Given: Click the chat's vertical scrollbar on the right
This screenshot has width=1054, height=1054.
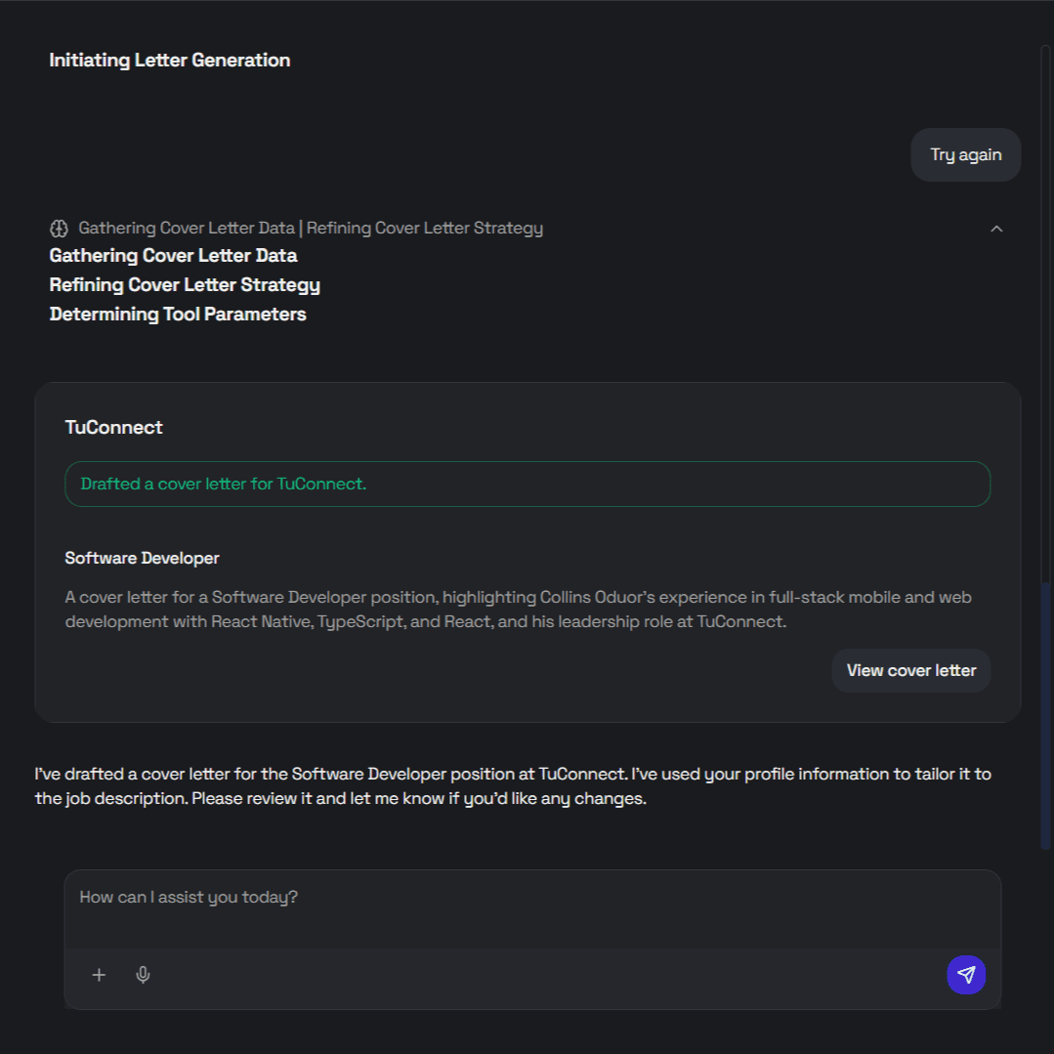Looking at the screenshot, I should [1045, 713].
